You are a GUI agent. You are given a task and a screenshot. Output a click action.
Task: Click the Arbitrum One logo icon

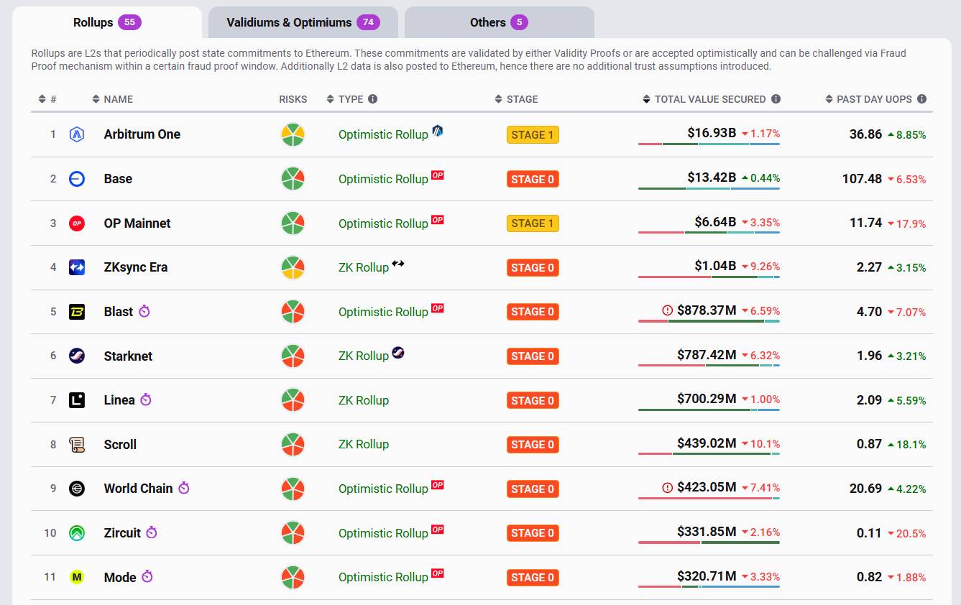pyautogui.click(x=77, y=134)
